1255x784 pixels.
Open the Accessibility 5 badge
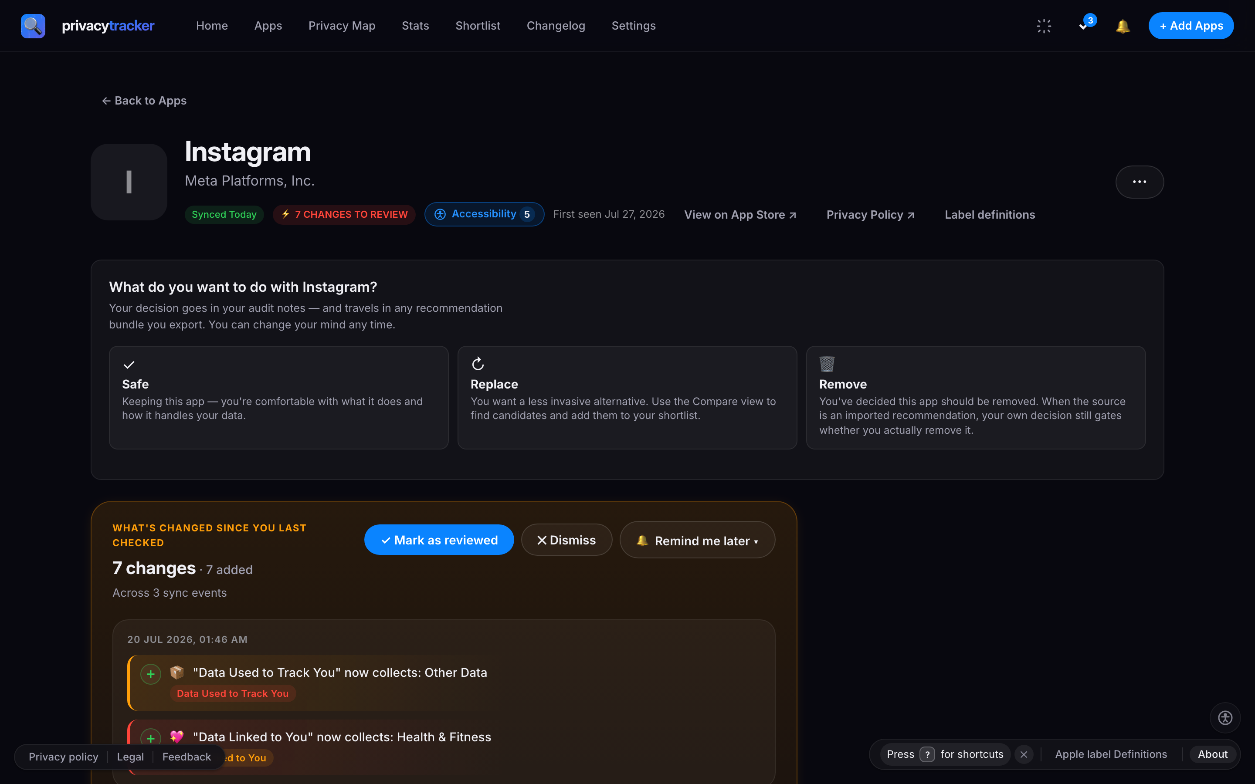click(x=484, y=214)
